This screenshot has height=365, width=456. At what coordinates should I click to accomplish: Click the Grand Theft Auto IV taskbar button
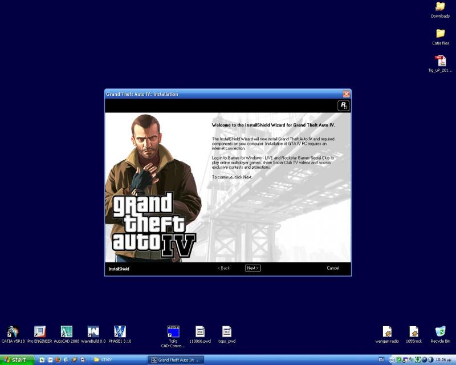coord(176,360)
